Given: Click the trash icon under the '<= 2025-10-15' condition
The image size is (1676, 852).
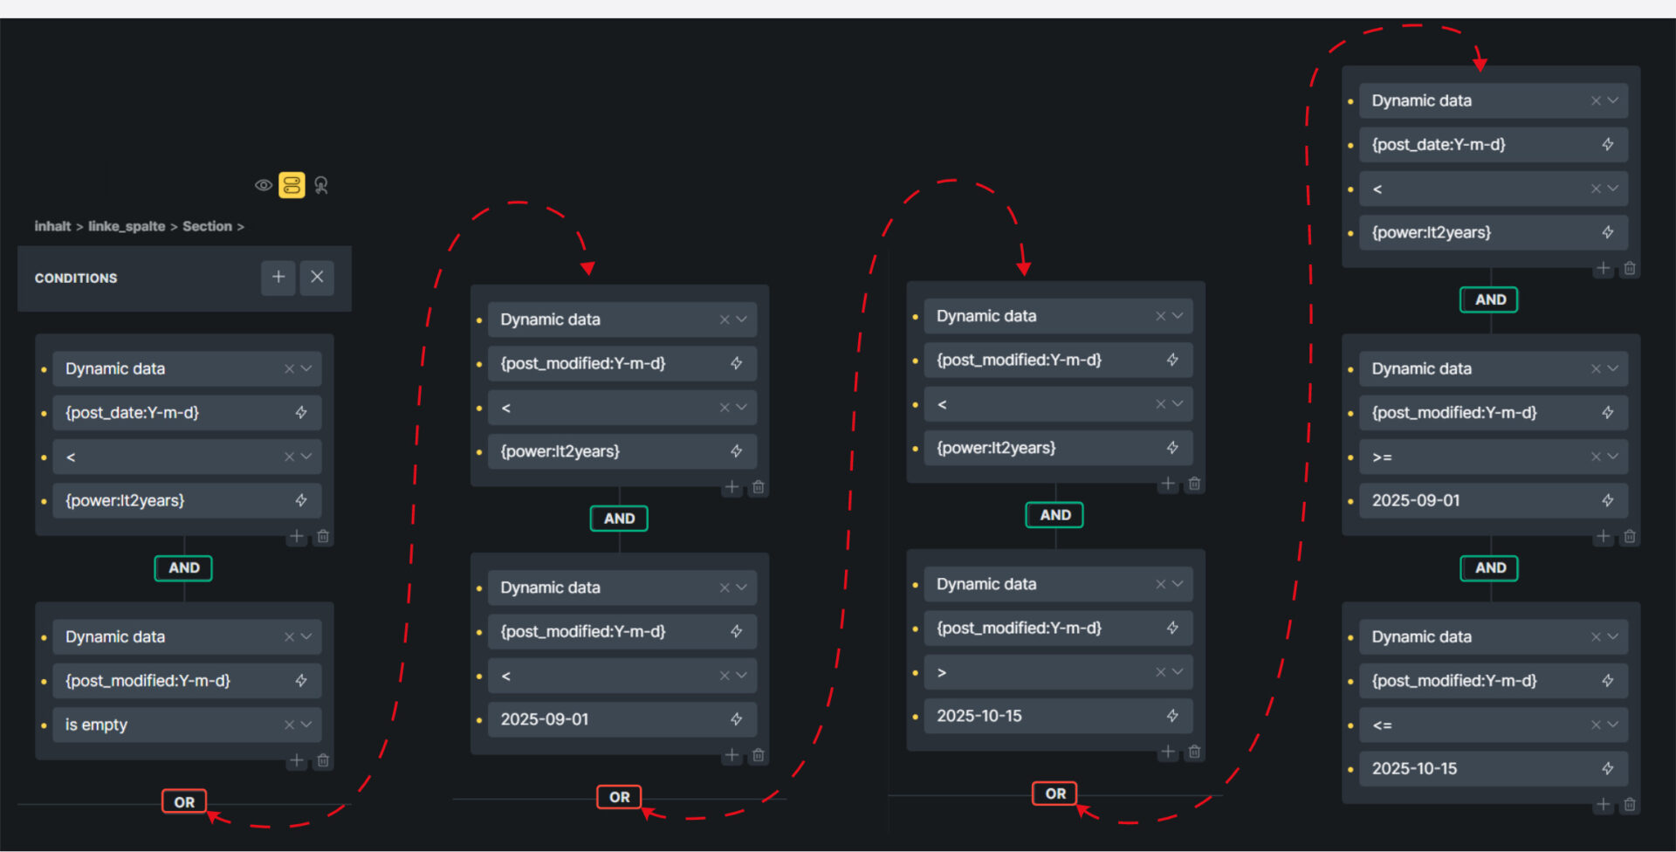Looking at the screenshot, I should point(1629,805).
